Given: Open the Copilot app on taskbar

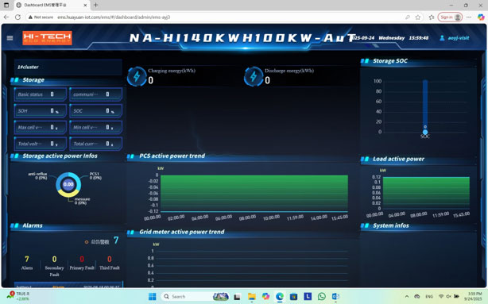Looking at the screenshot, I should click(265, 296).
